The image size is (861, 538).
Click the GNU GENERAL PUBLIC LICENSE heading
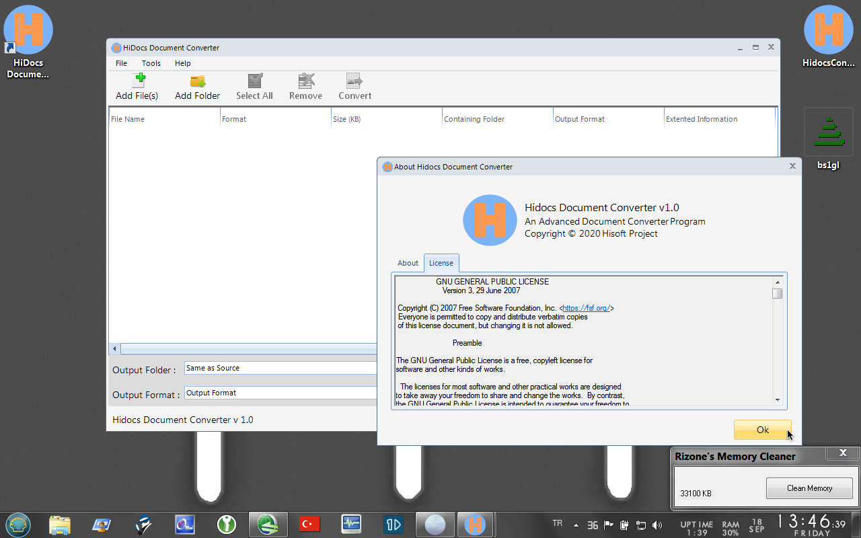(x=492, y=282)
